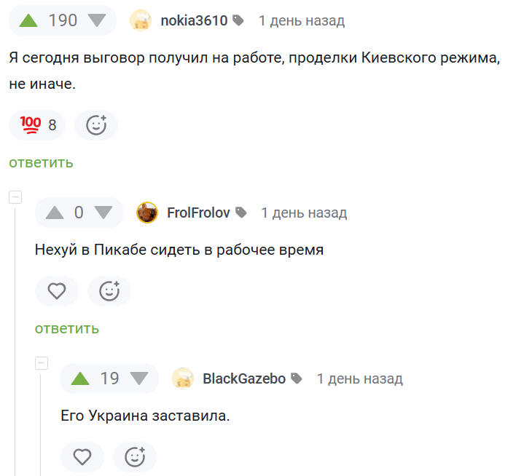Image resolution: width=505 pixels, height=476 pixels.
Task: Open nokia3610's user profile
Action: (x=194, y=20)
